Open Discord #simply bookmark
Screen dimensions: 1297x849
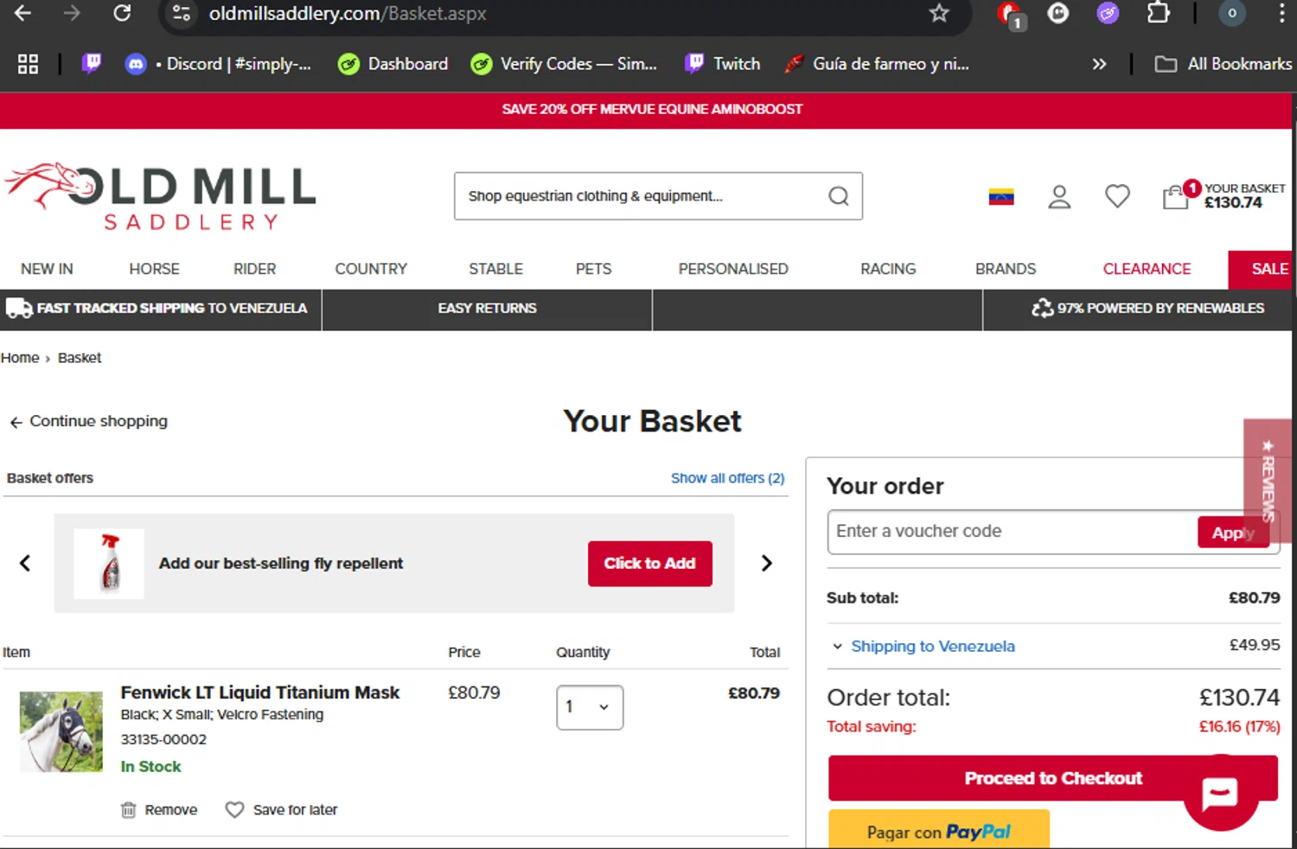click(x=219, y=64)
